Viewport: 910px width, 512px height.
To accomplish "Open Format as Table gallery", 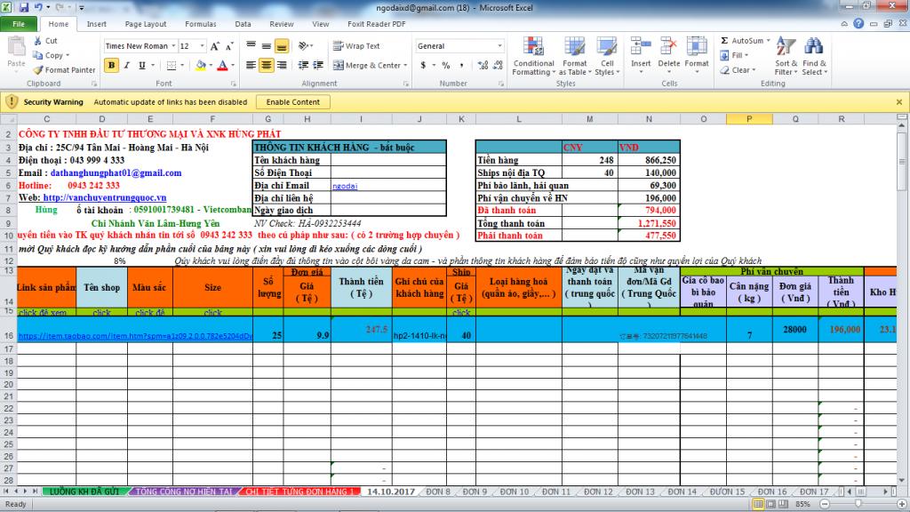I will pyautogui.click(x=575, y=56).
